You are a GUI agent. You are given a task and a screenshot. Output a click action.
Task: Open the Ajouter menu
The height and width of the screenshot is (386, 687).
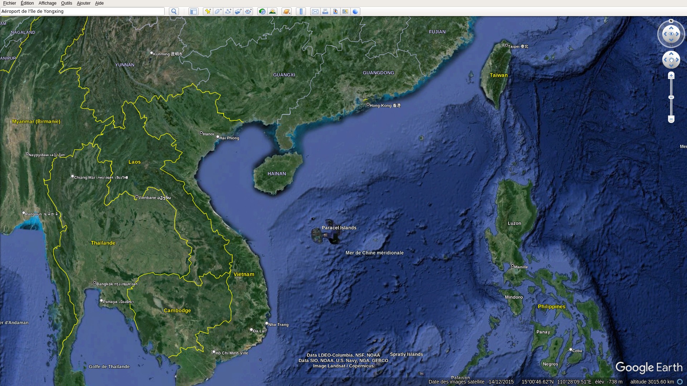tap(83, 3)
